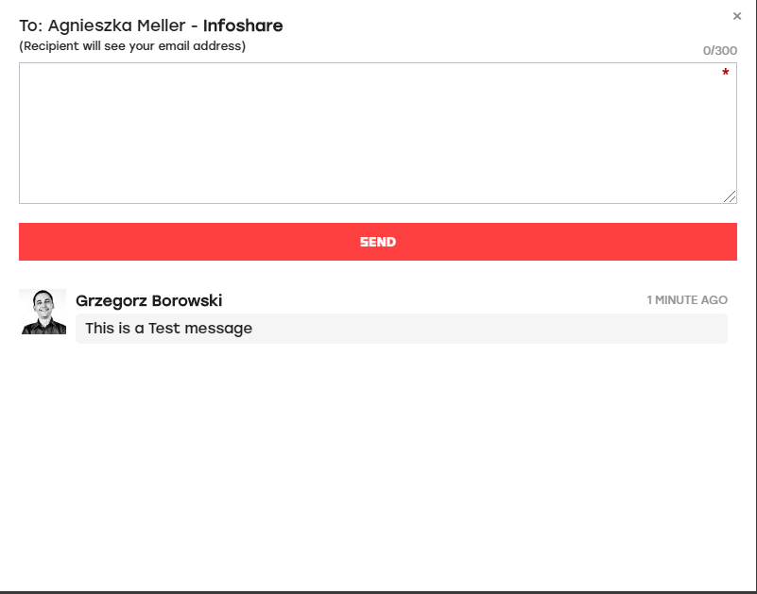The width and height of the screenshot is (757, 594).
Task: Click the 0/300 character counter
Action: coord(720,51)
